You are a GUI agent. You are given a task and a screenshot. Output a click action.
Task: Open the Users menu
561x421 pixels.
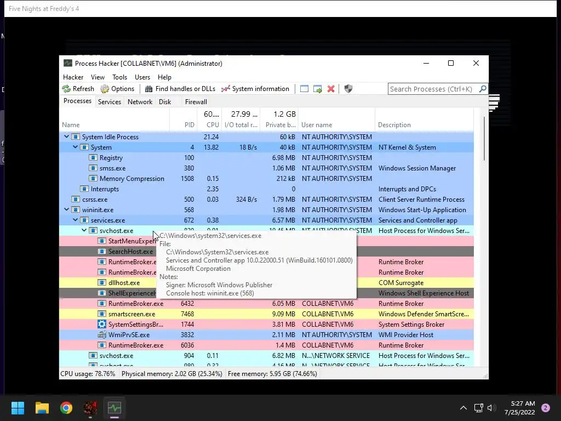(142, 77)
